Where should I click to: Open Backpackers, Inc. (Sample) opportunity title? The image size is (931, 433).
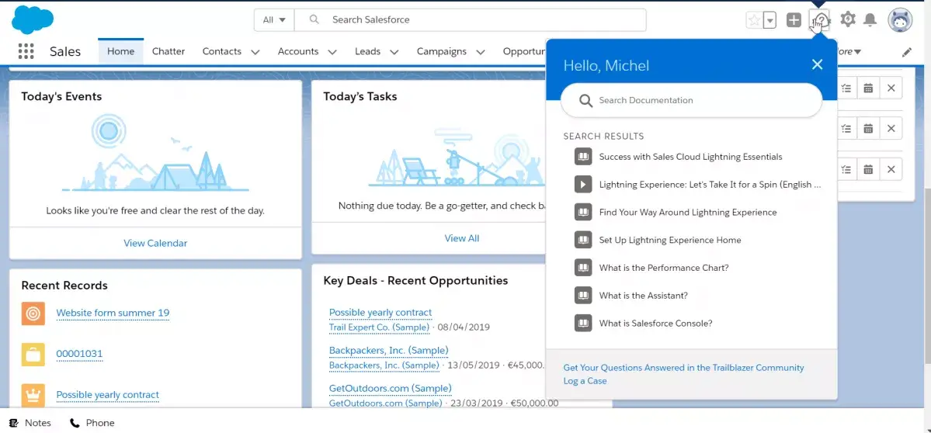click(389, 351)
